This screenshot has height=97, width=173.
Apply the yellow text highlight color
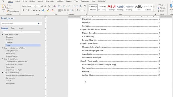coord(48,10)
